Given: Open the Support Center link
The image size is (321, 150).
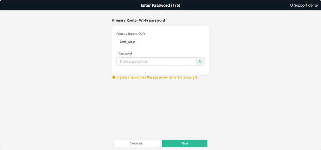Looking at the screenshot, I should pyautogui.click(x=304, y=6).
